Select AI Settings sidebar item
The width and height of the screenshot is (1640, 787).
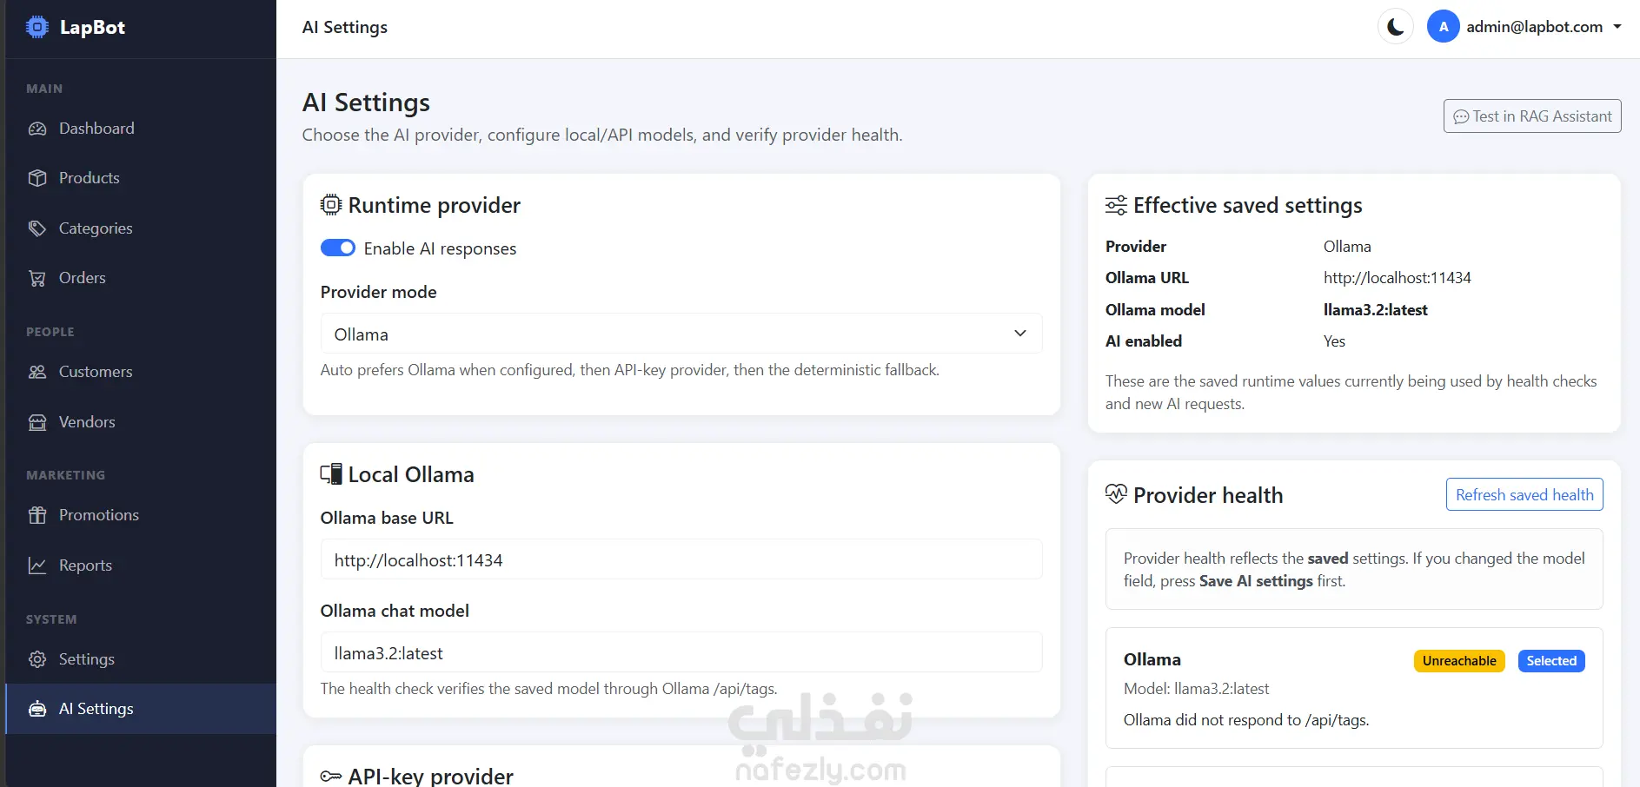pos(141,709)
